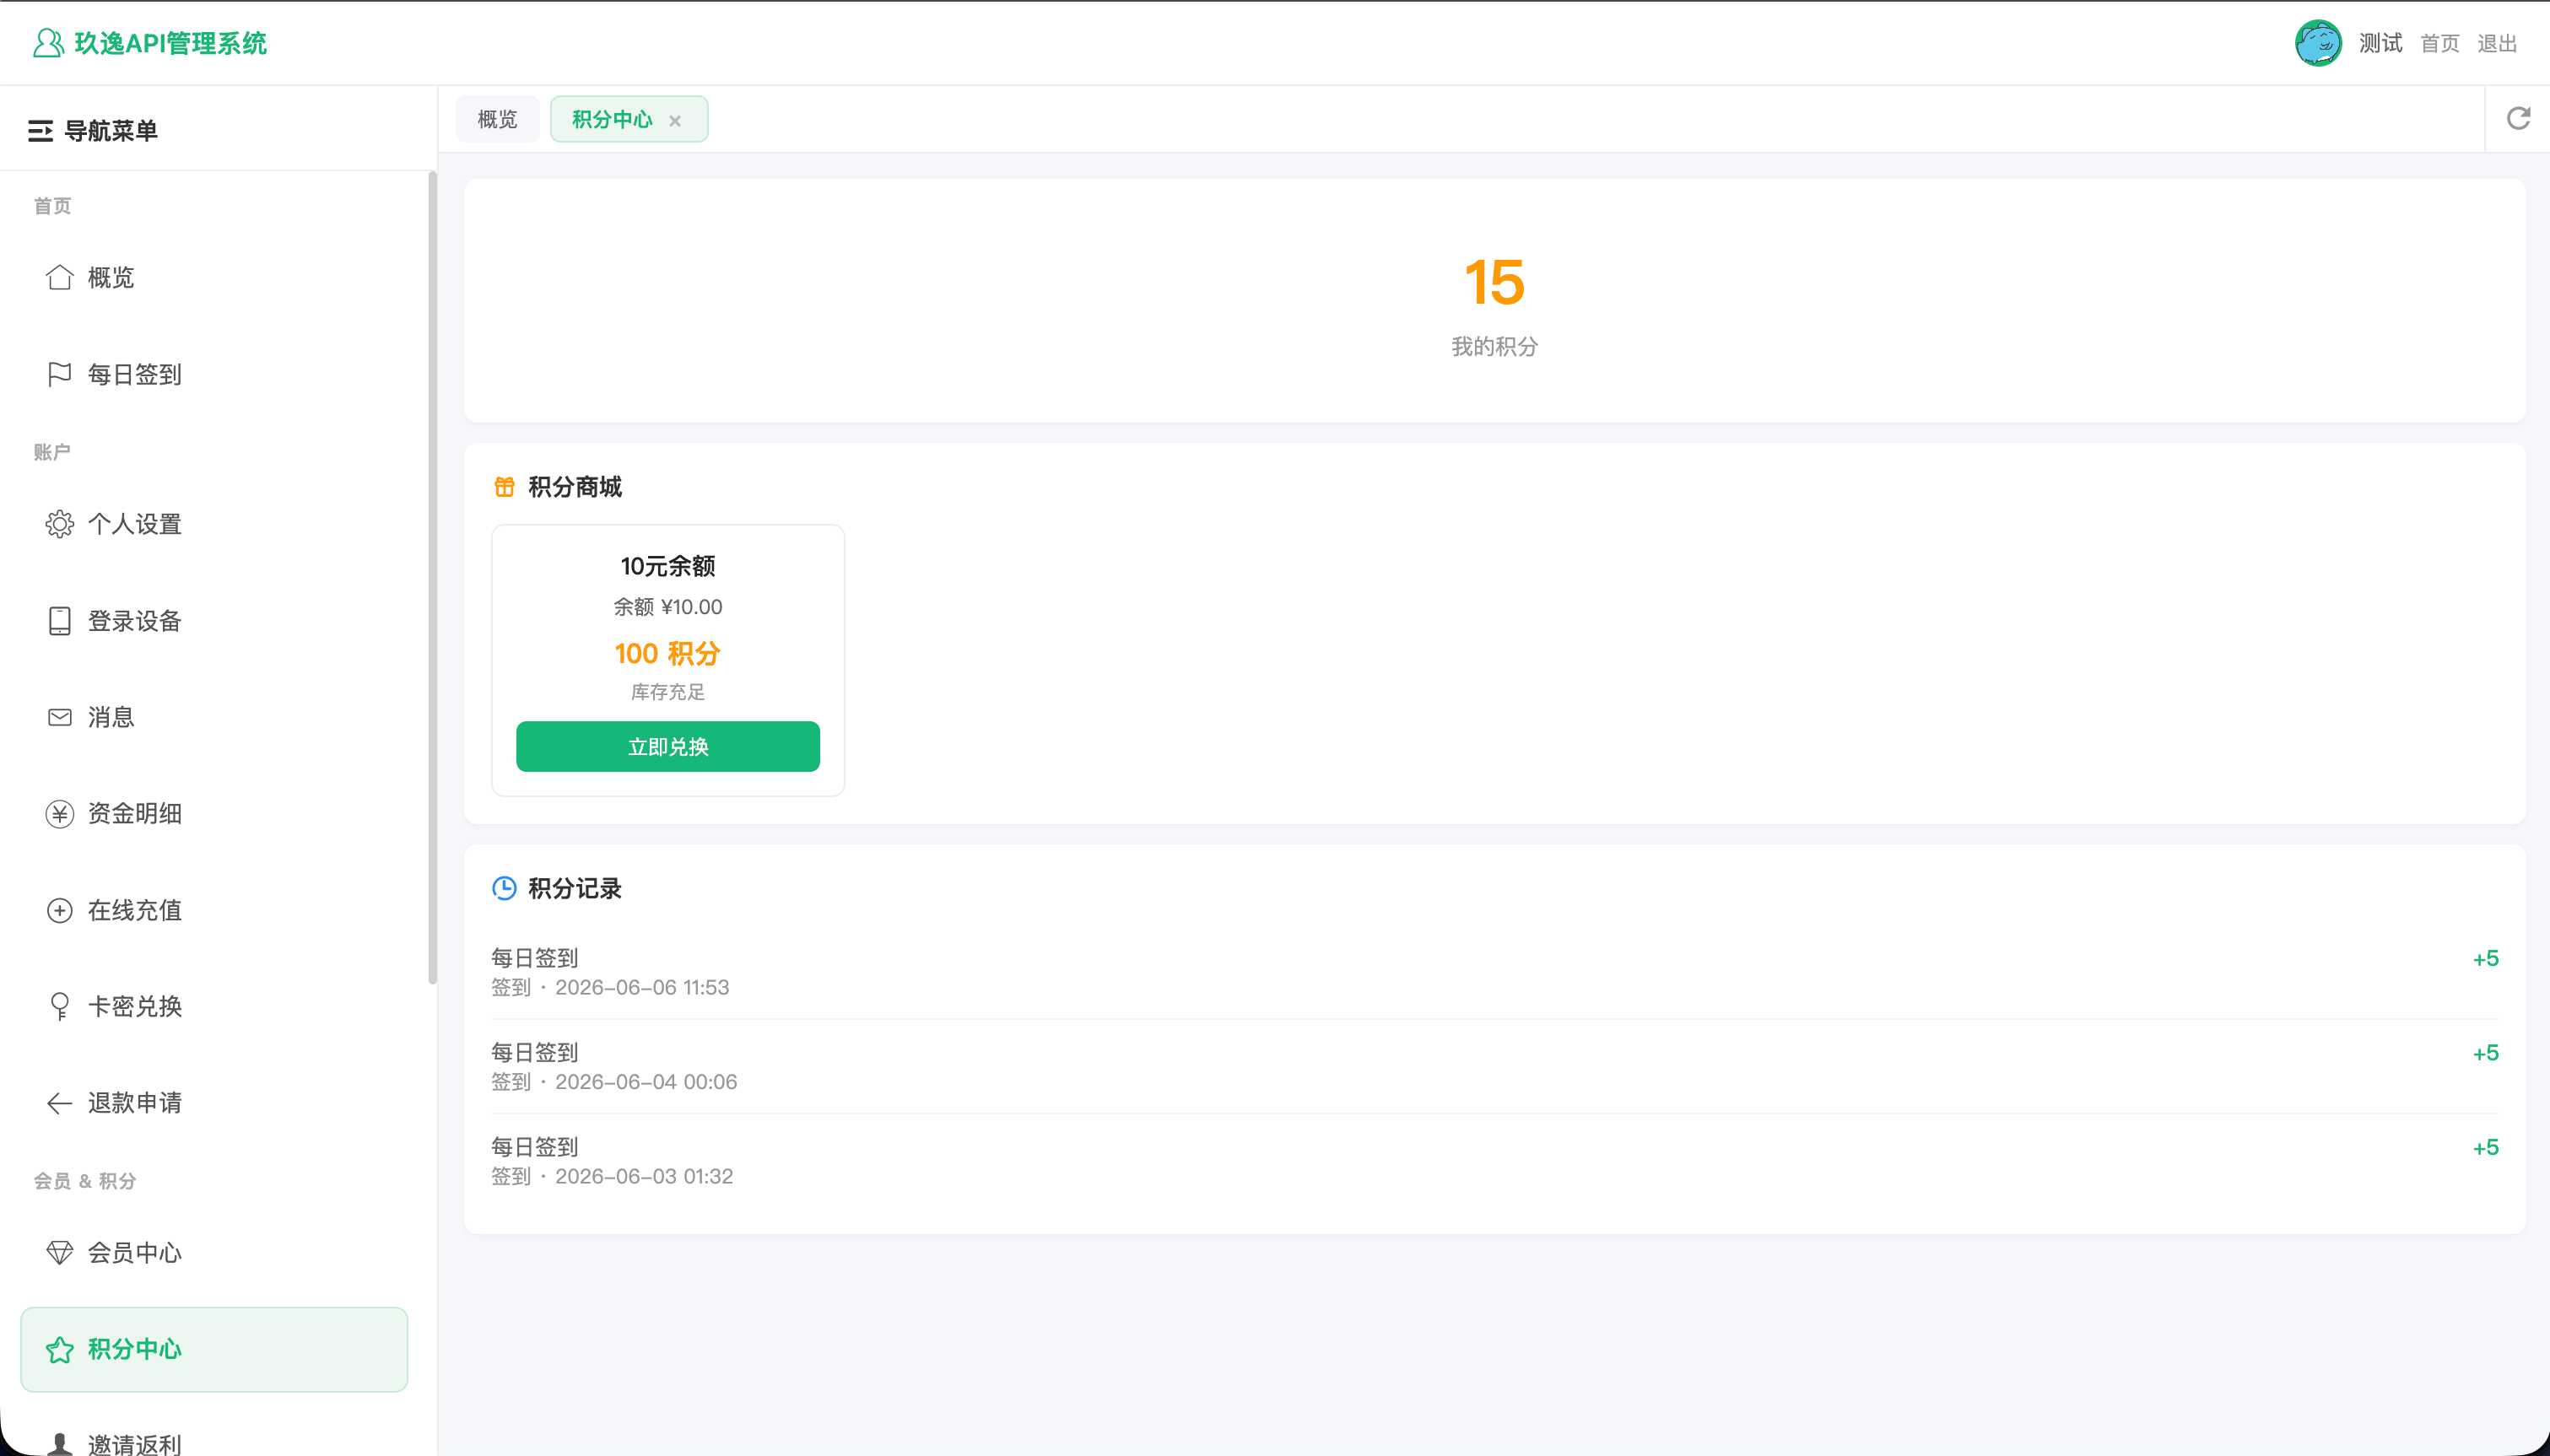
Task: Click the refresh icon at top right
Action: coord(2518,119)
